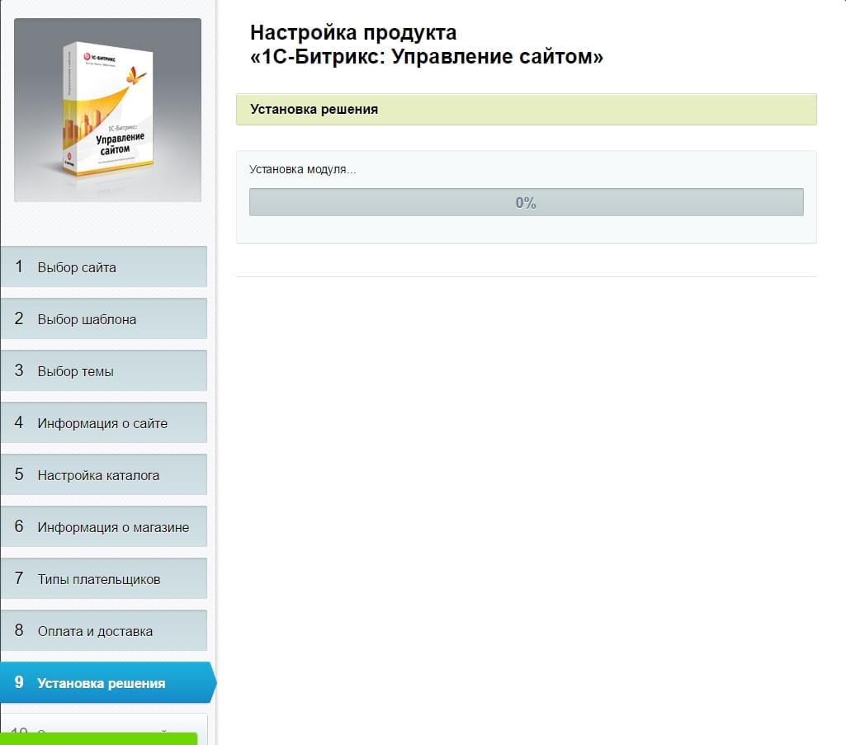Screen dimensions: 846x745
Task: Open step 6 Информация о магазине
Action: pyautogui.click(x=104, y=526)
